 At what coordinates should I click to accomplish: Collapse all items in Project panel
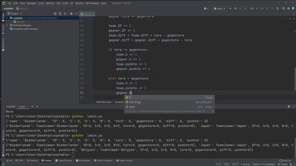click(x=65, y=13)
